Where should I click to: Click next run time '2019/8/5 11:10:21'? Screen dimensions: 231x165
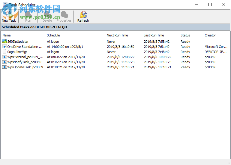(121, 67)
